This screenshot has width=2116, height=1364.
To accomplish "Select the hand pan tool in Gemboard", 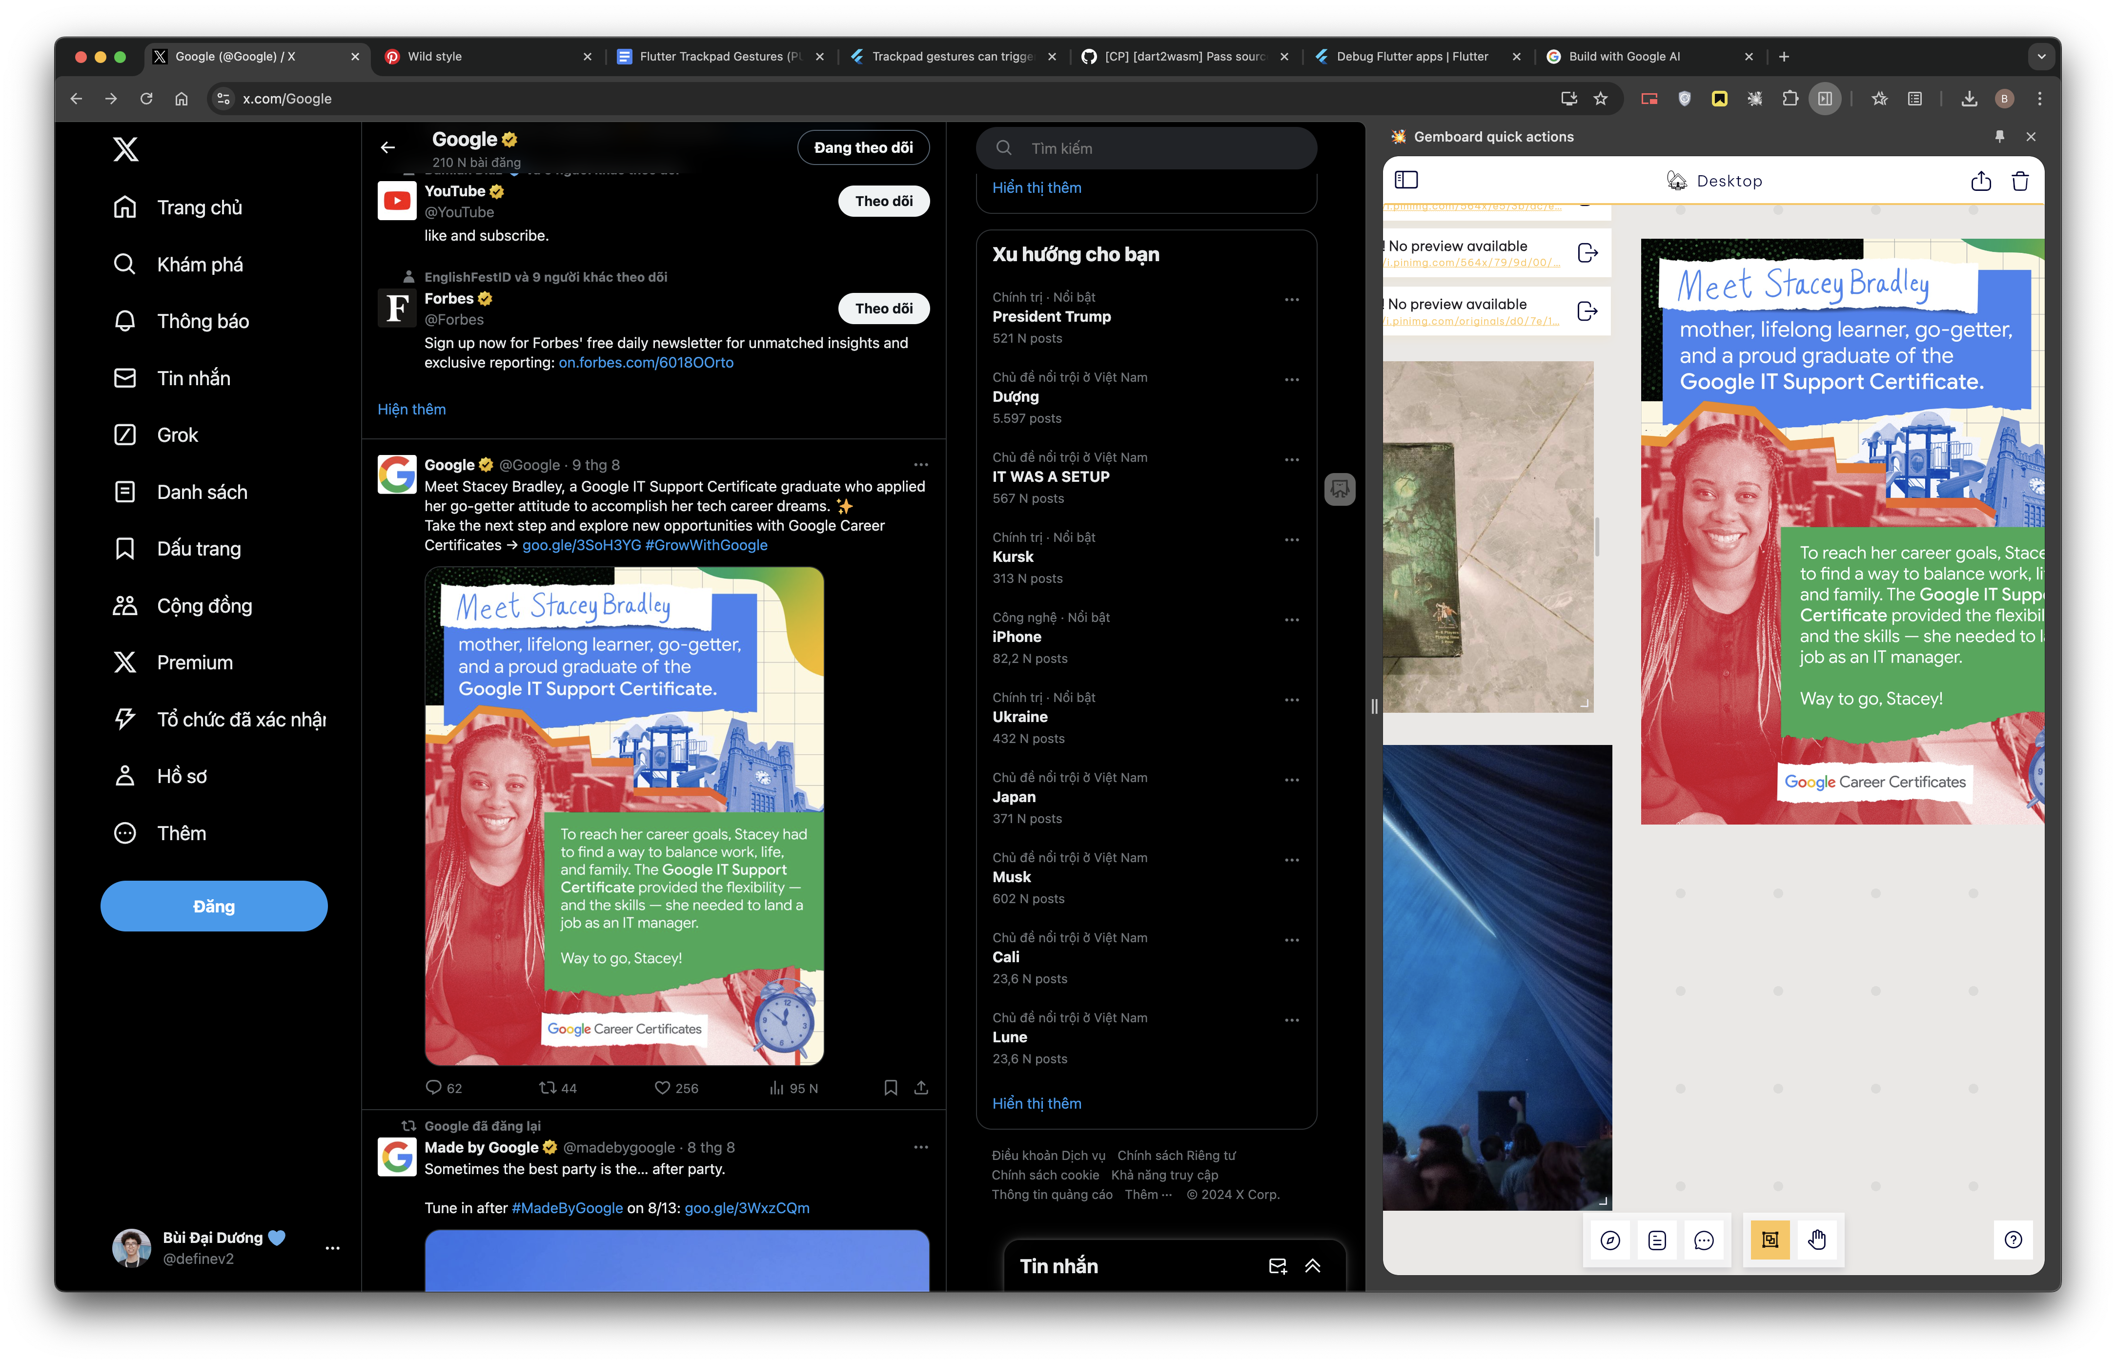I will pyautogui.click(x=1817, y=1240).
